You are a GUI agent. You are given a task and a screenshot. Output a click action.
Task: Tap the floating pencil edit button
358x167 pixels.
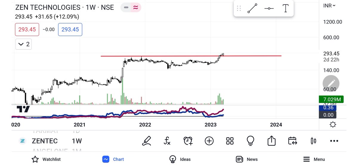pyautogui.click(x=331, y=84)
